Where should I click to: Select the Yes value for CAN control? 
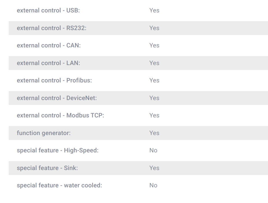coord(154,45)
